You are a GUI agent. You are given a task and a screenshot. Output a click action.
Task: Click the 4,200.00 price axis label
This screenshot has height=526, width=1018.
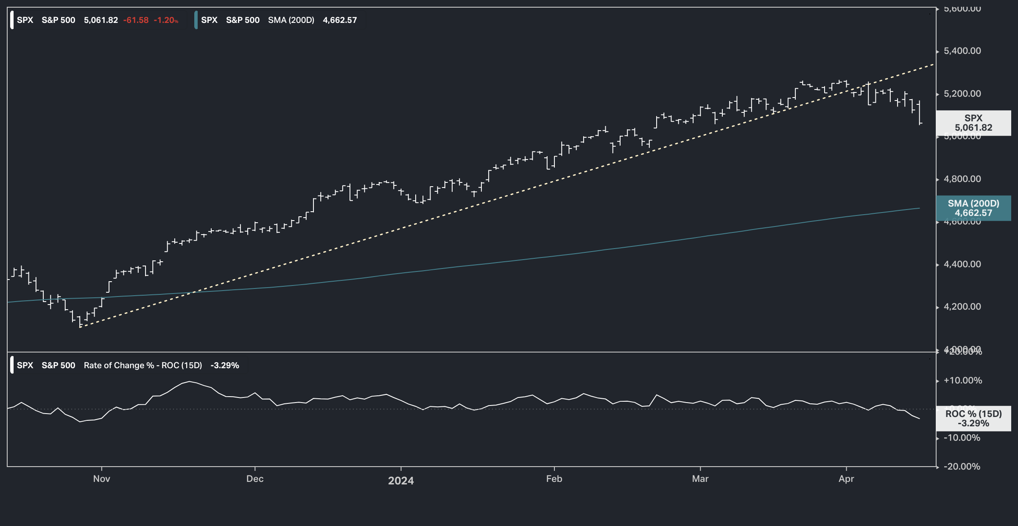(x=962, y=307)
